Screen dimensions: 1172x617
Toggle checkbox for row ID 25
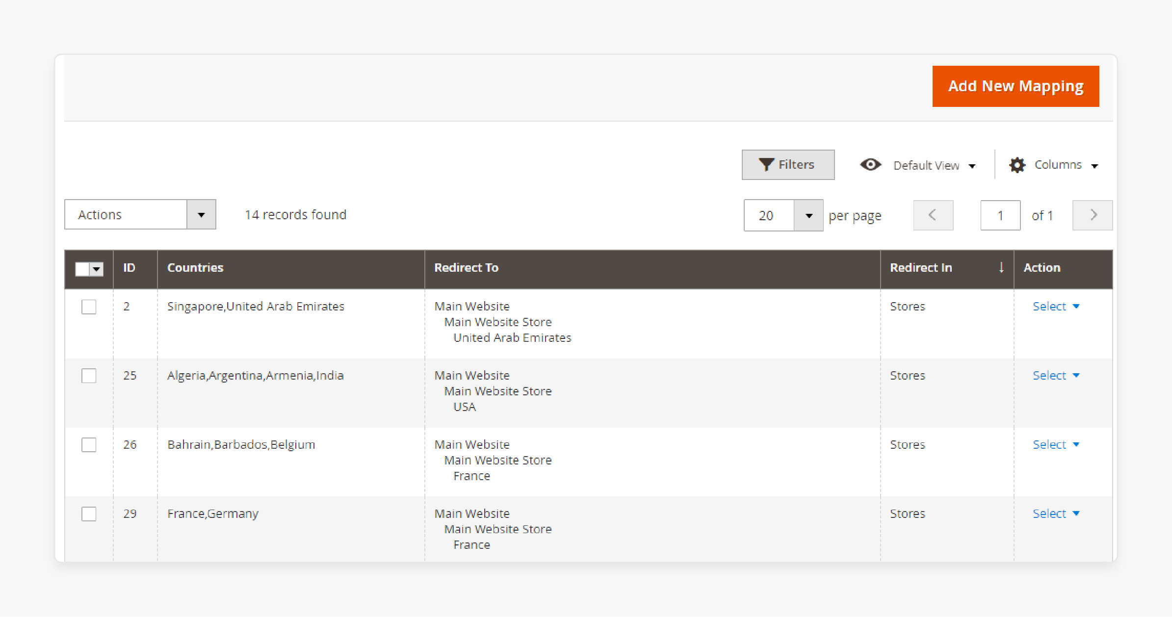tap(89, 376)
